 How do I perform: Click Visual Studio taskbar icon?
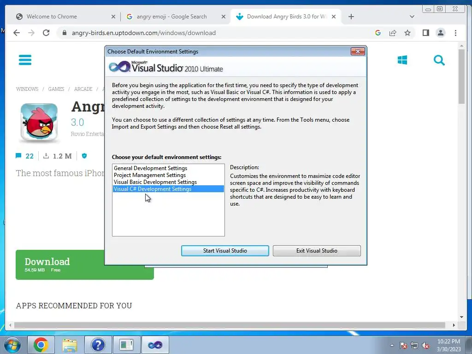click(x=155, y=345)
